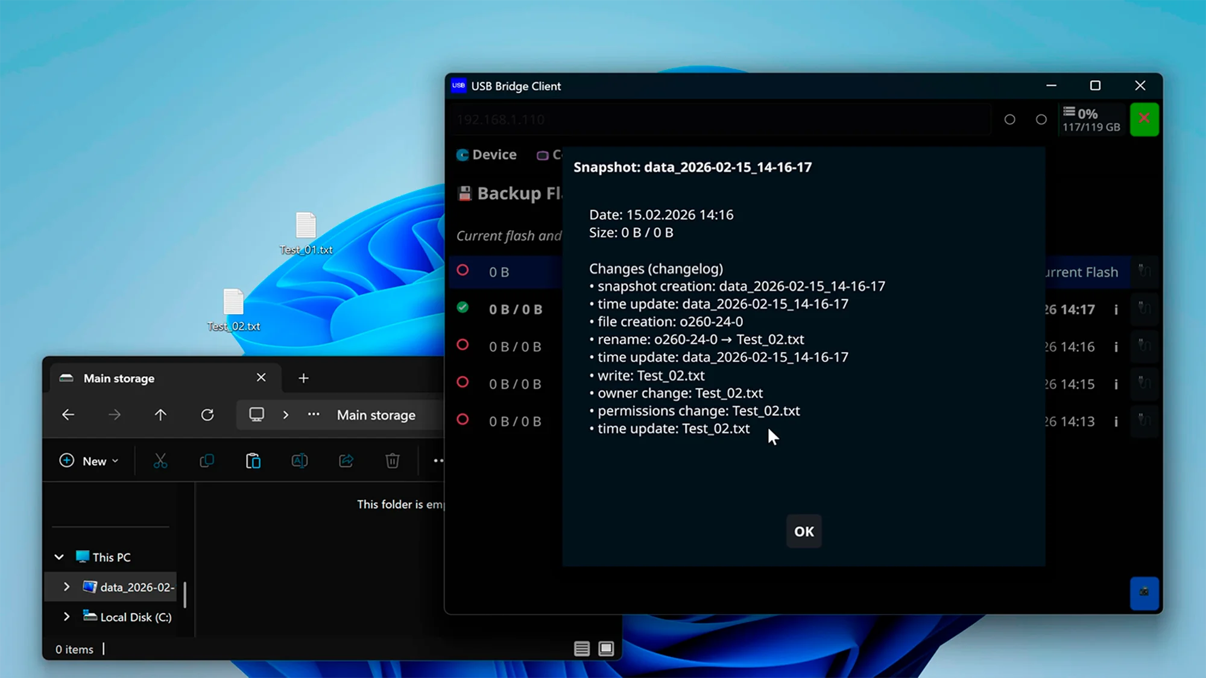Click Delete trash icon in Explorer toolbar

[392, 461]
